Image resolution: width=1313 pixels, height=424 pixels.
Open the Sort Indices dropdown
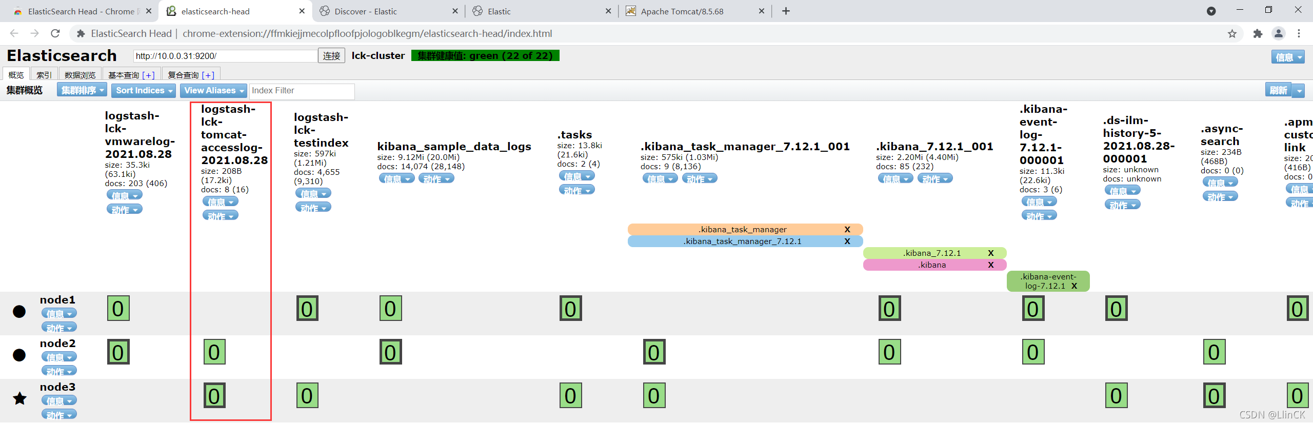click(x=144, y=90)
